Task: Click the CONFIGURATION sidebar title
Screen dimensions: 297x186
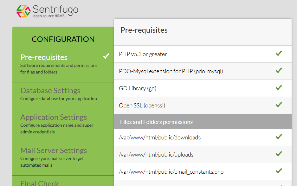Action: pos(63,39)
